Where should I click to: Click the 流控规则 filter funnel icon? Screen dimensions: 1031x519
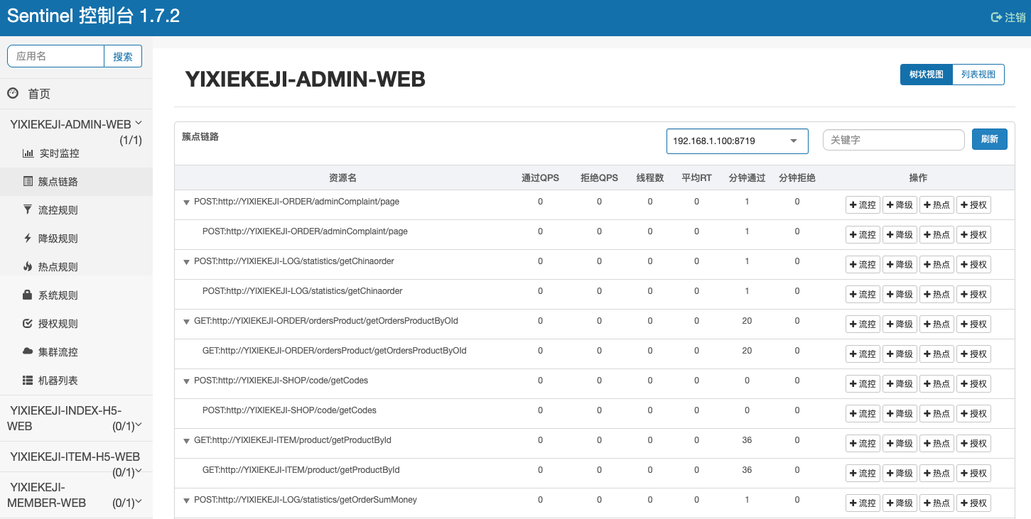pyautogui.click(x=28, y=209)
